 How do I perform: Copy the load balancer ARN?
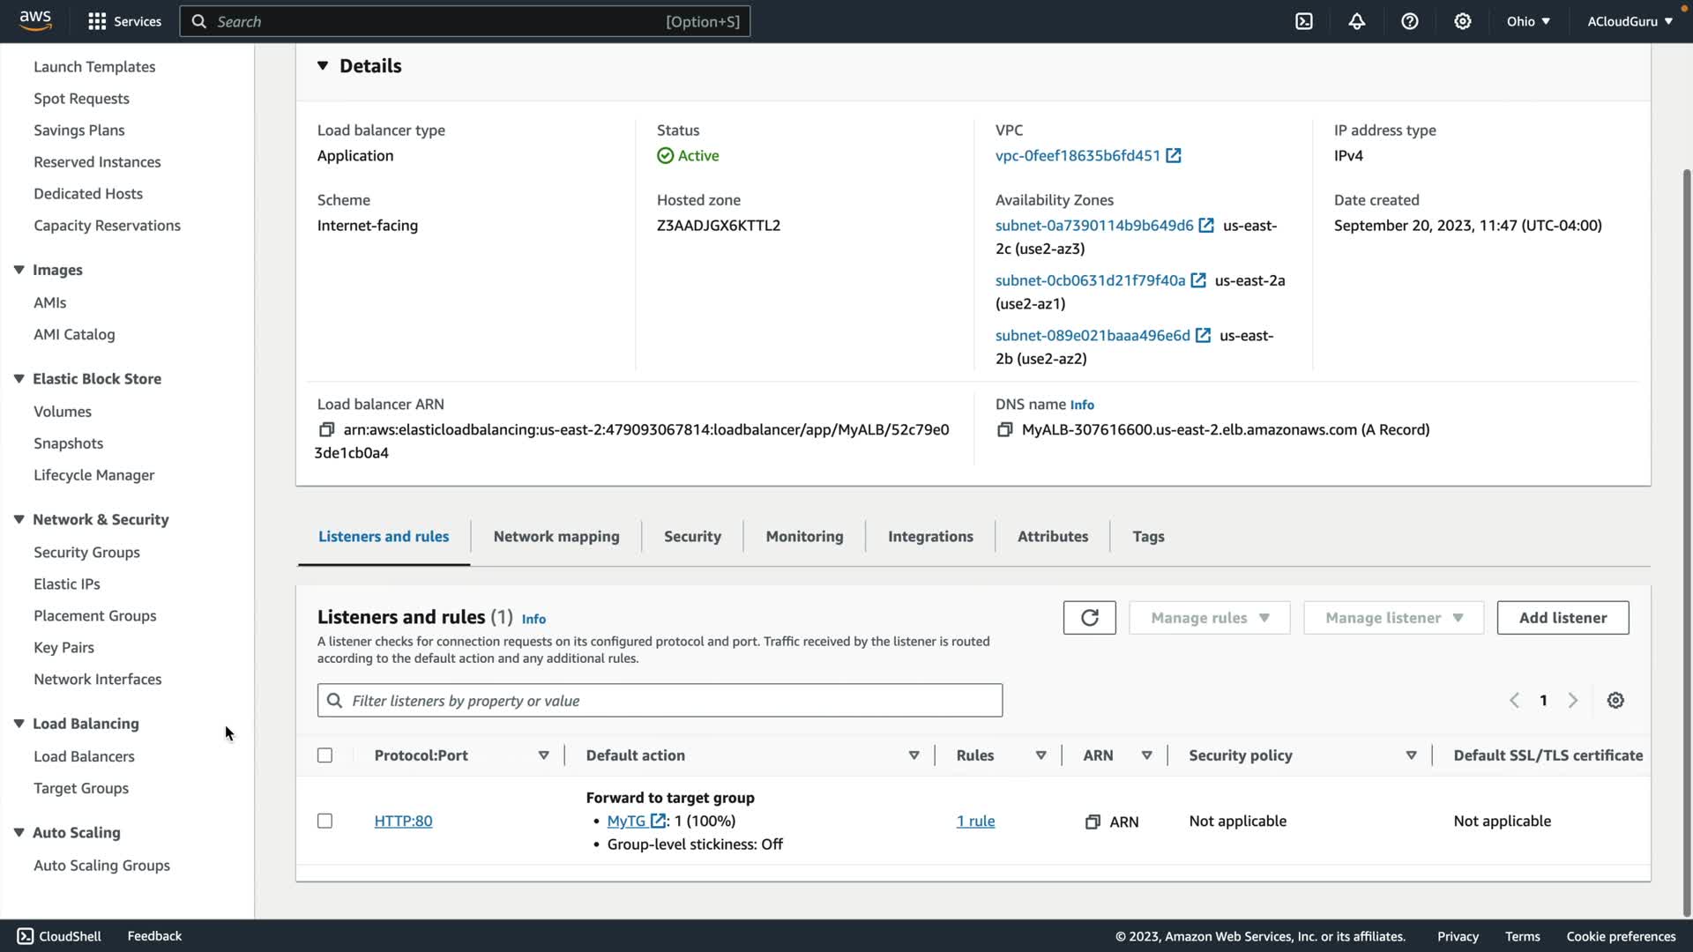tap(326, 429)
